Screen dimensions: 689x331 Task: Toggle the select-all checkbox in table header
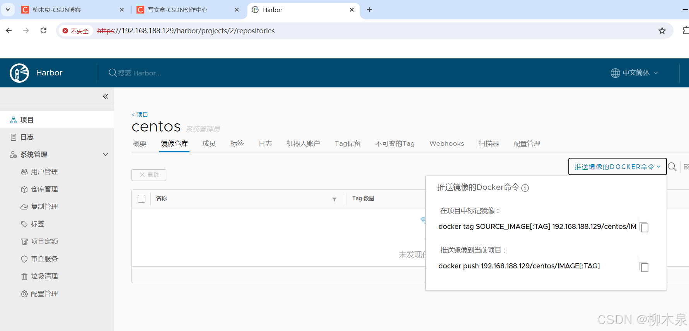coord(142,199)
